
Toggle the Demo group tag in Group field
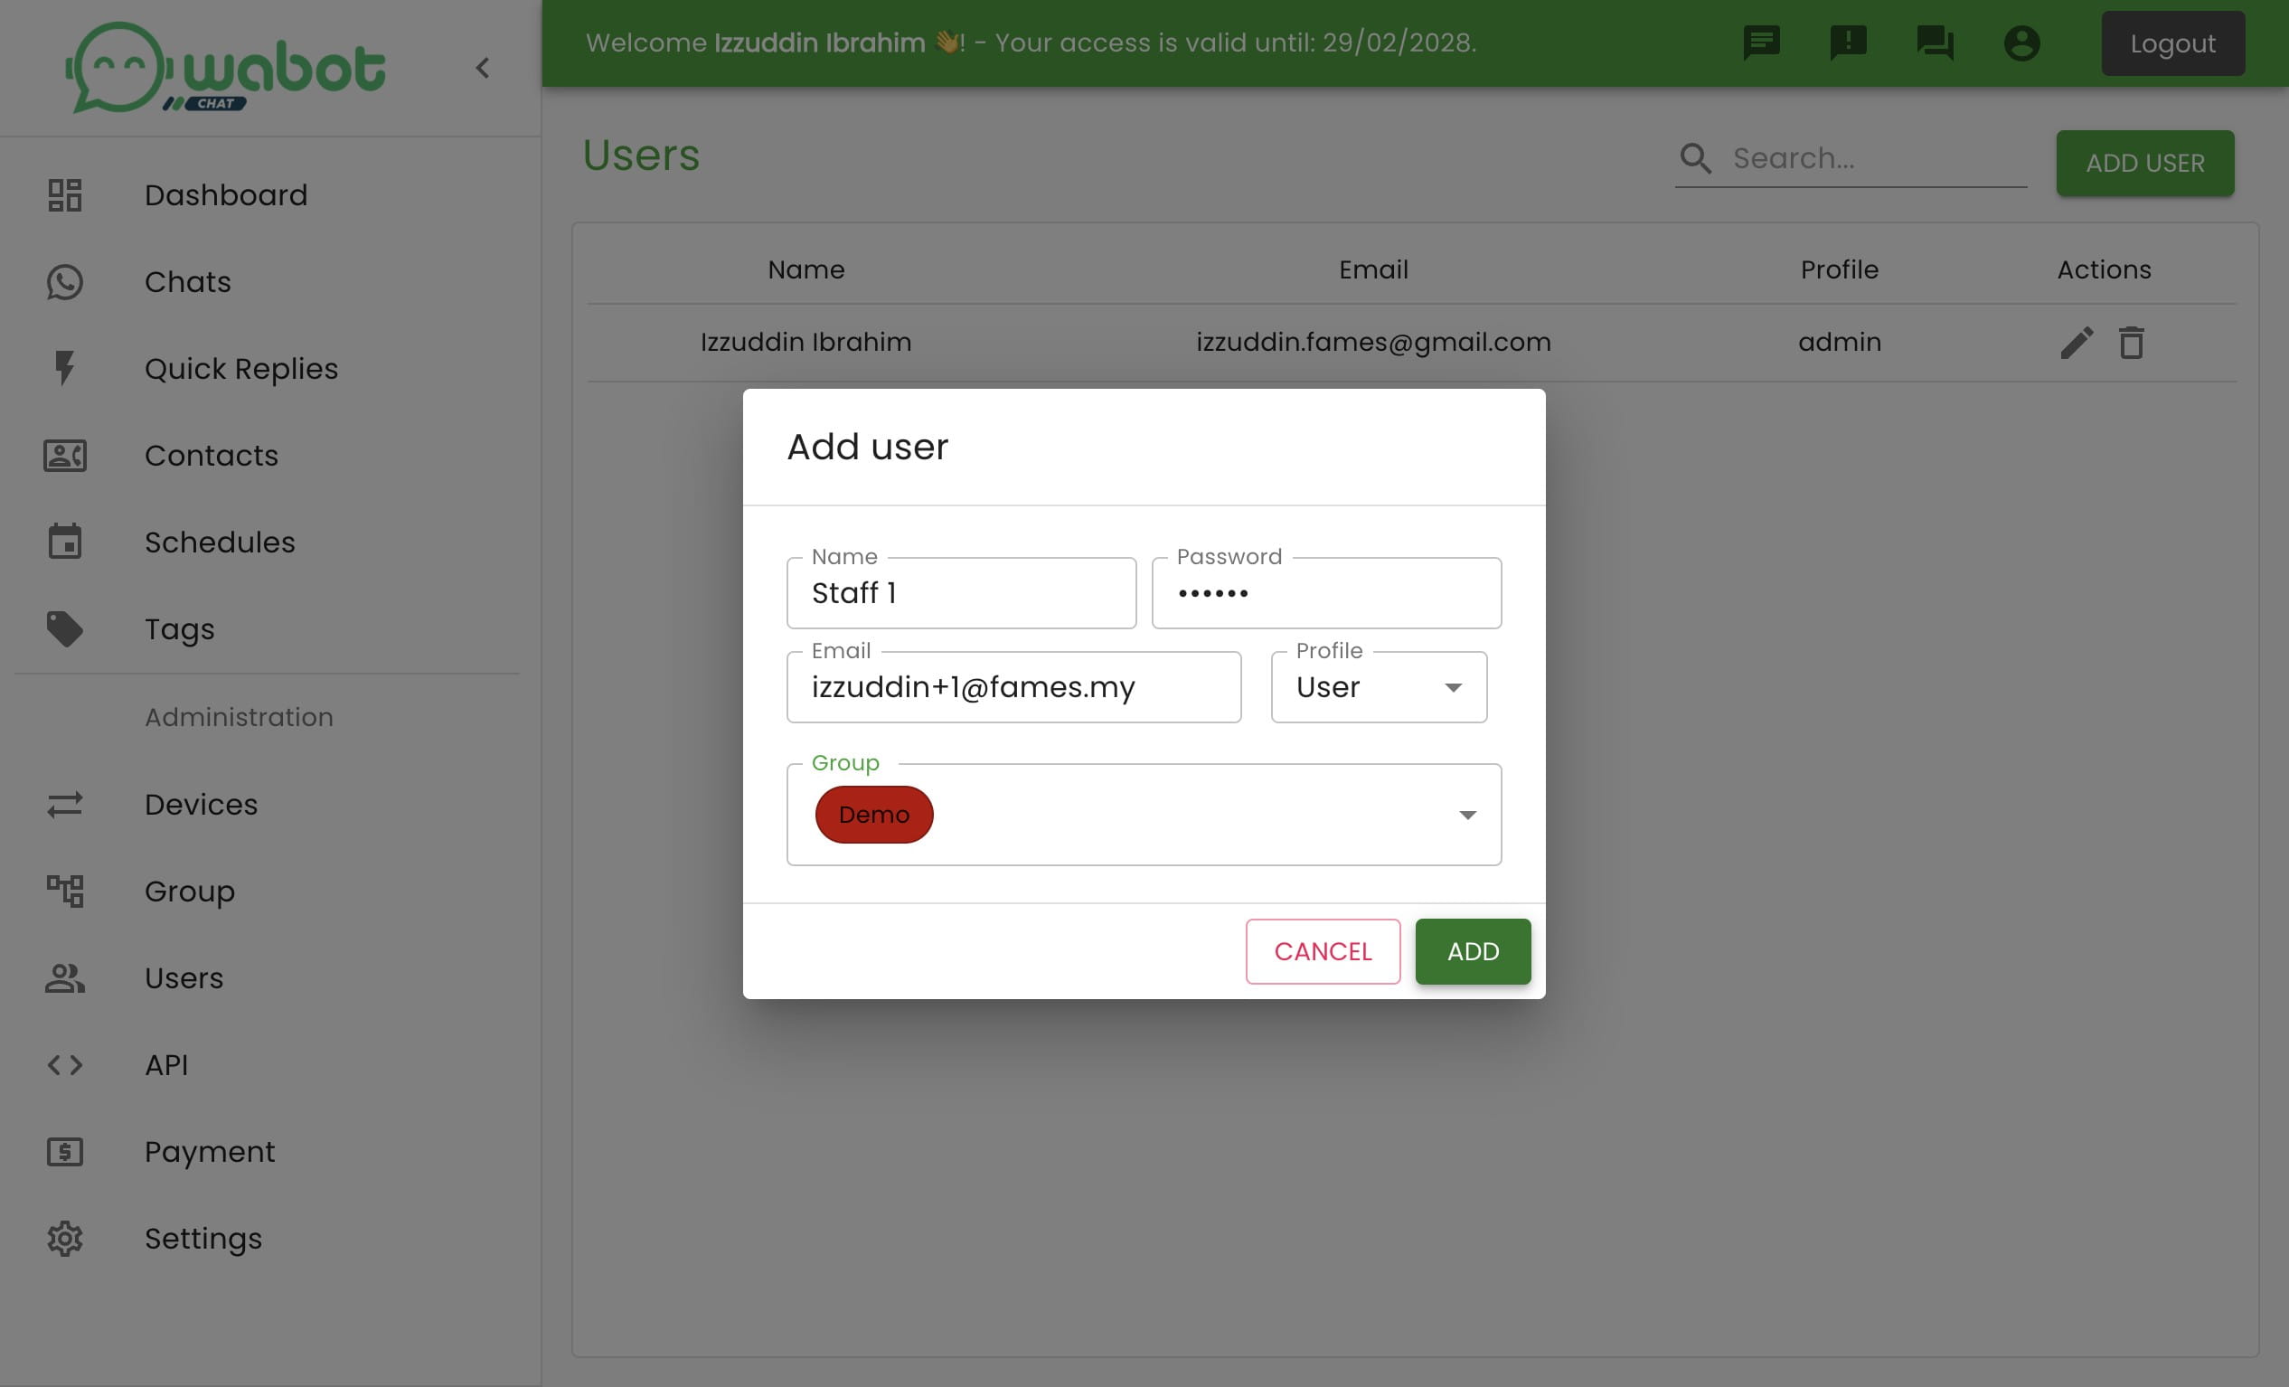click(x=875, y=815)
